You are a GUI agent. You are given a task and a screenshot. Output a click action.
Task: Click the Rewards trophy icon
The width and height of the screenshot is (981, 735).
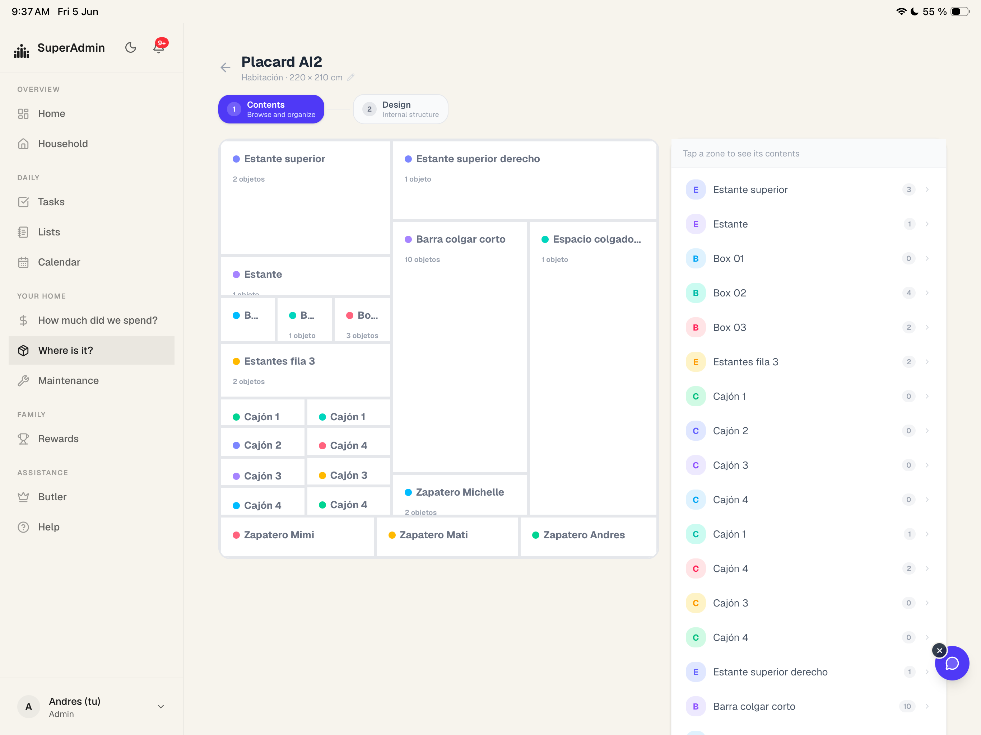tap(23, 439)
